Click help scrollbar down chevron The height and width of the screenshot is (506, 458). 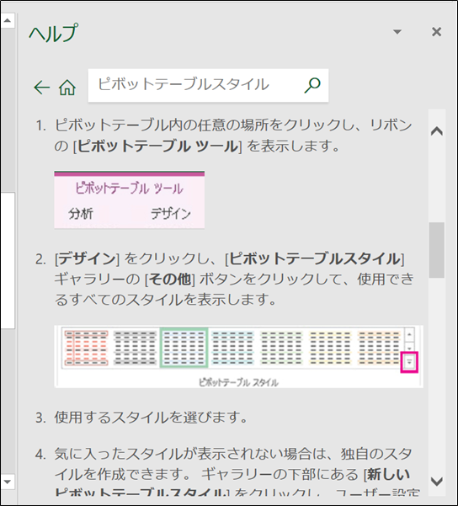click(437, 481)
